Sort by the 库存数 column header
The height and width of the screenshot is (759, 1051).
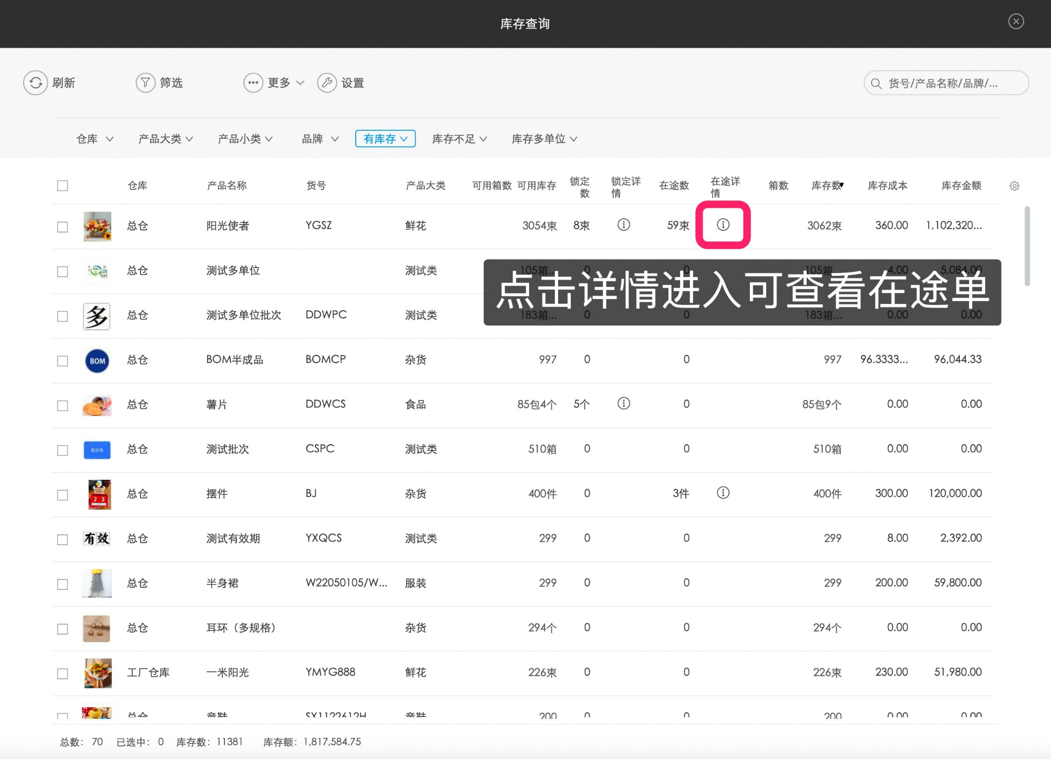coord(827,186)
